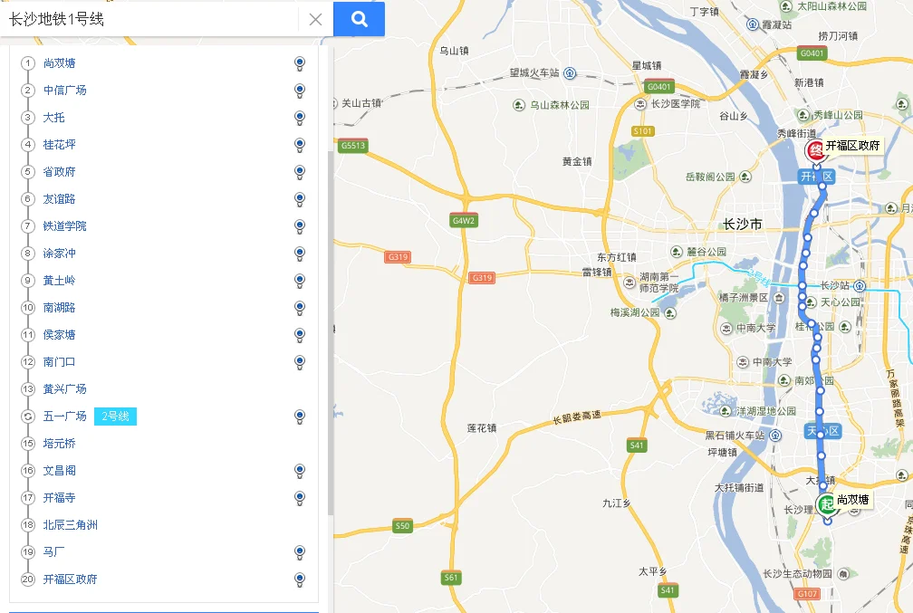Open the 2号线 transfer tag

pyautogui.click(x=115, y=417)
